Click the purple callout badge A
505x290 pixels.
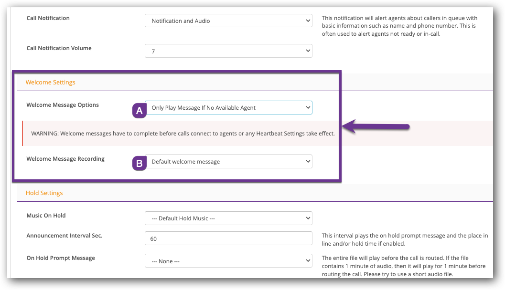point(139,111)
